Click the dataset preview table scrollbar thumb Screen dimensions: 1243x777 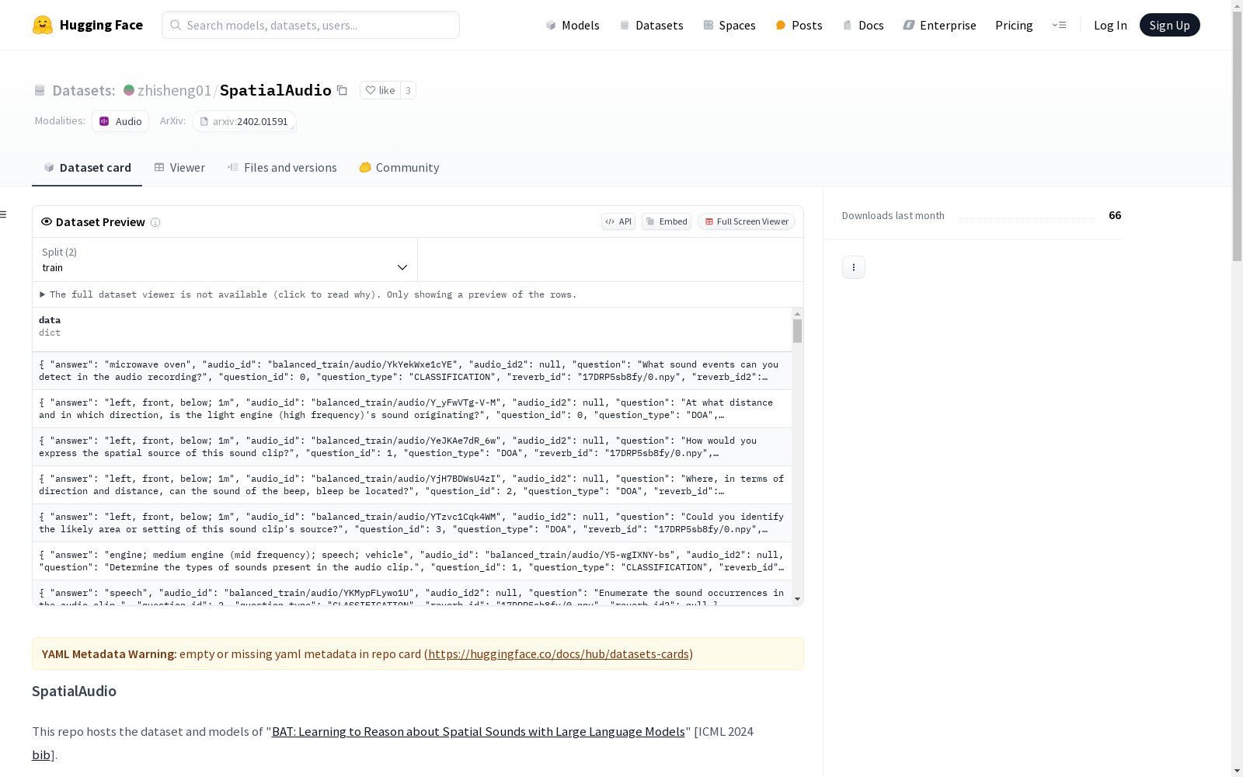pyautogui.click(x=797, y=331)
